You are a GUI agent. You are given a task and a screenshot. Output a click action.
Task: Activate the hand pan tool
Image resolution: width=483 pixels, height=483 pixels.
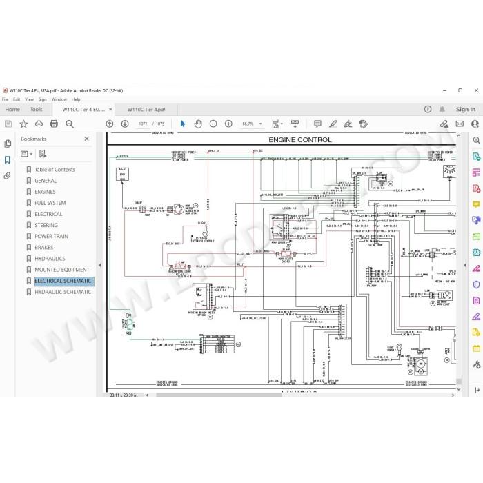198,124
